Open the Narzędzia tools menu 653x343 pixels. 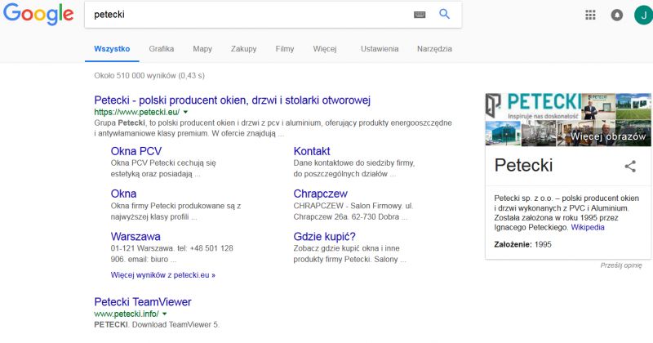(x=434, y=49)
